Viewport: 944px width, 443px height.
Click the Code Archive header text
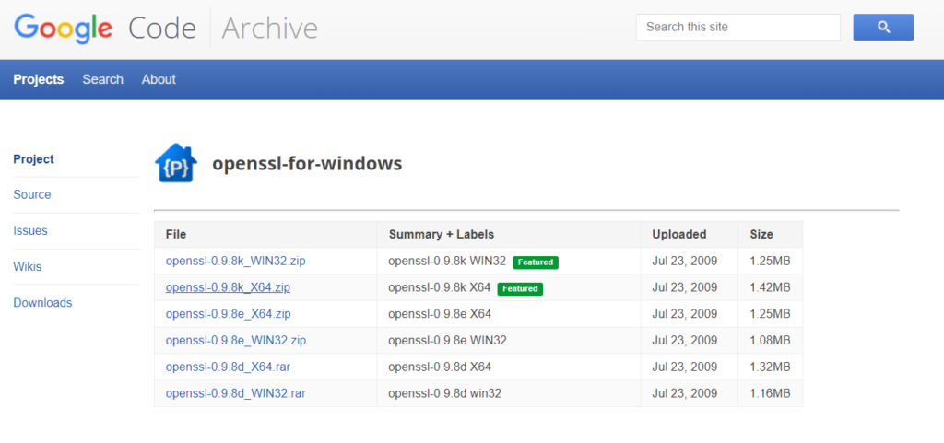[223, 28]
